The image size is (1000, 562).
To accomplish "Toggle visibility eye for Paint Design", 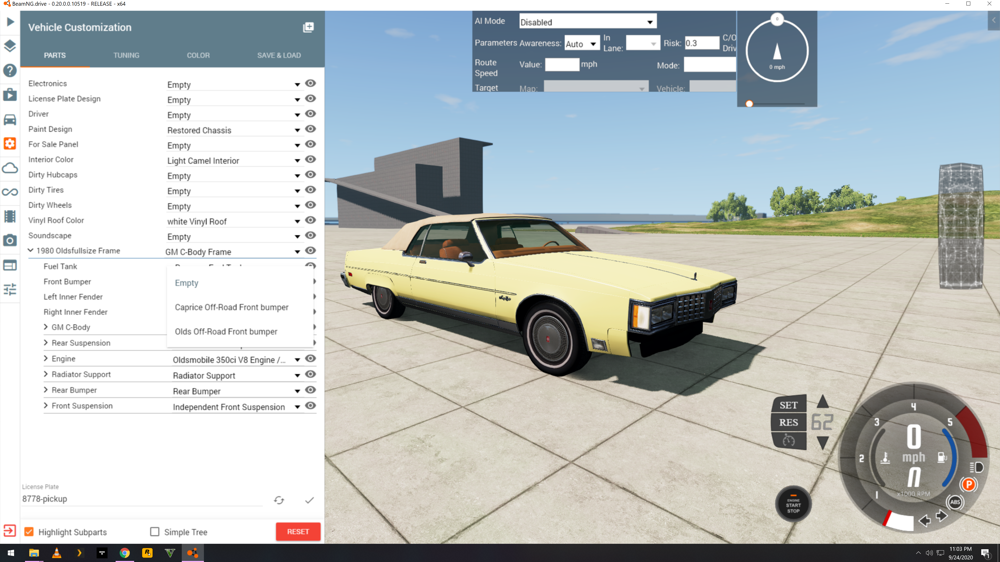I will pyautogui.click(x=310, y=129).
